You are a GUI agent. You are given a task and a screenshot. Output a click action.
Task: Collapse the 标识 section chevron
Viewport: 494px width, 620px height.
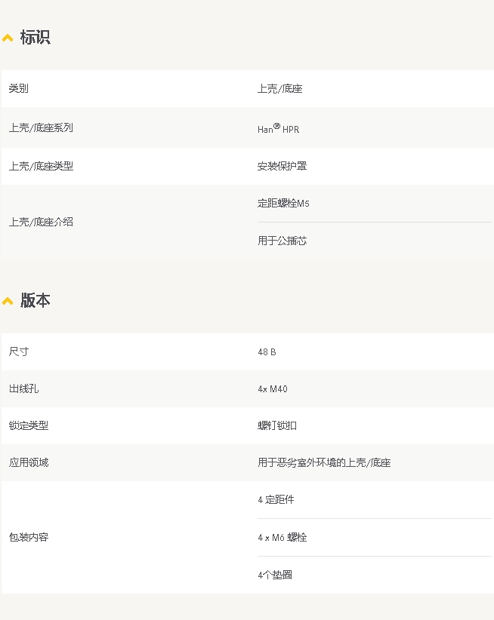[8, 38]
